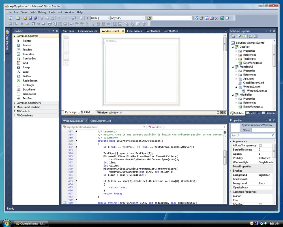The width and height of the screenshot is (283, 227).
Task: Click the Start Debugging green play icon
Action: click(88, 18)
